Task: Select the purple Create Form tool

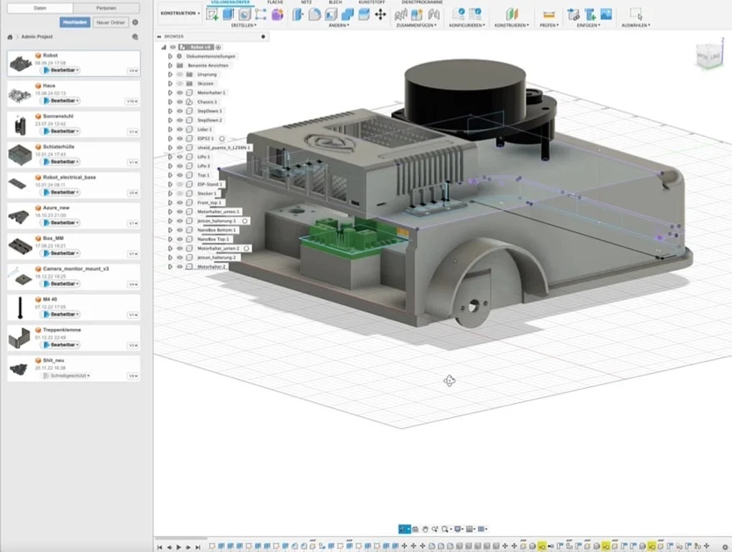Action: tap(277, 14)
